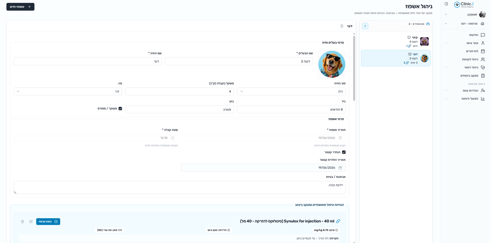
Task: Click the clinic building icon beside מרפאה - דמו
Action: coord(482,24)
